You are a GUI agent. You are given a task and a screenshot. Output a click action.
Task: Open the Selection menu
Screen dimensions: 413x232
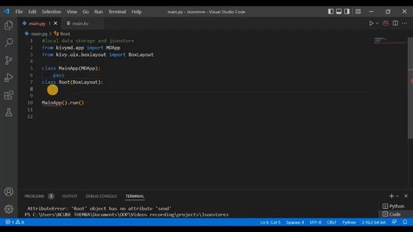(x=52, y=12)
